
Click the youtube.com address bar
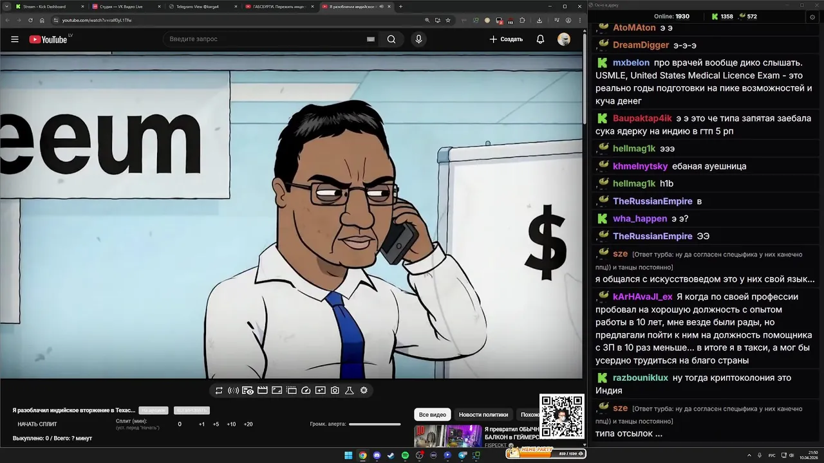(238, 20)
